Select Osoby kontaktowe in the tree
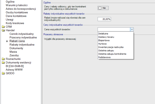 pos(17,12)
